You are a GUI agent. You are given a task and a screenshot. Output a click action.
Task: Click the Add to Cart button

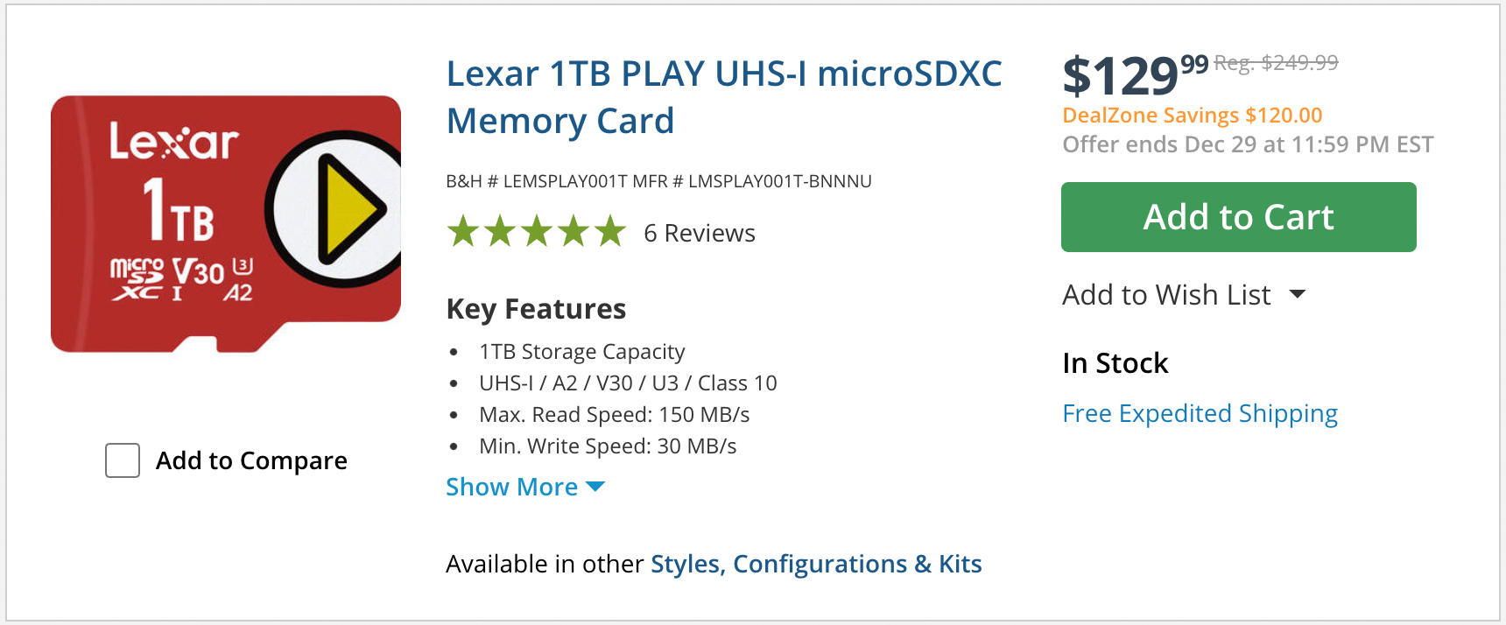click(1238, 216)
